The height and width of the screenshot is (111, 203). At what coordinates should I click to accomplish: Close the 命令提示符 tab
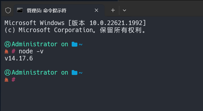pos(96,10)
